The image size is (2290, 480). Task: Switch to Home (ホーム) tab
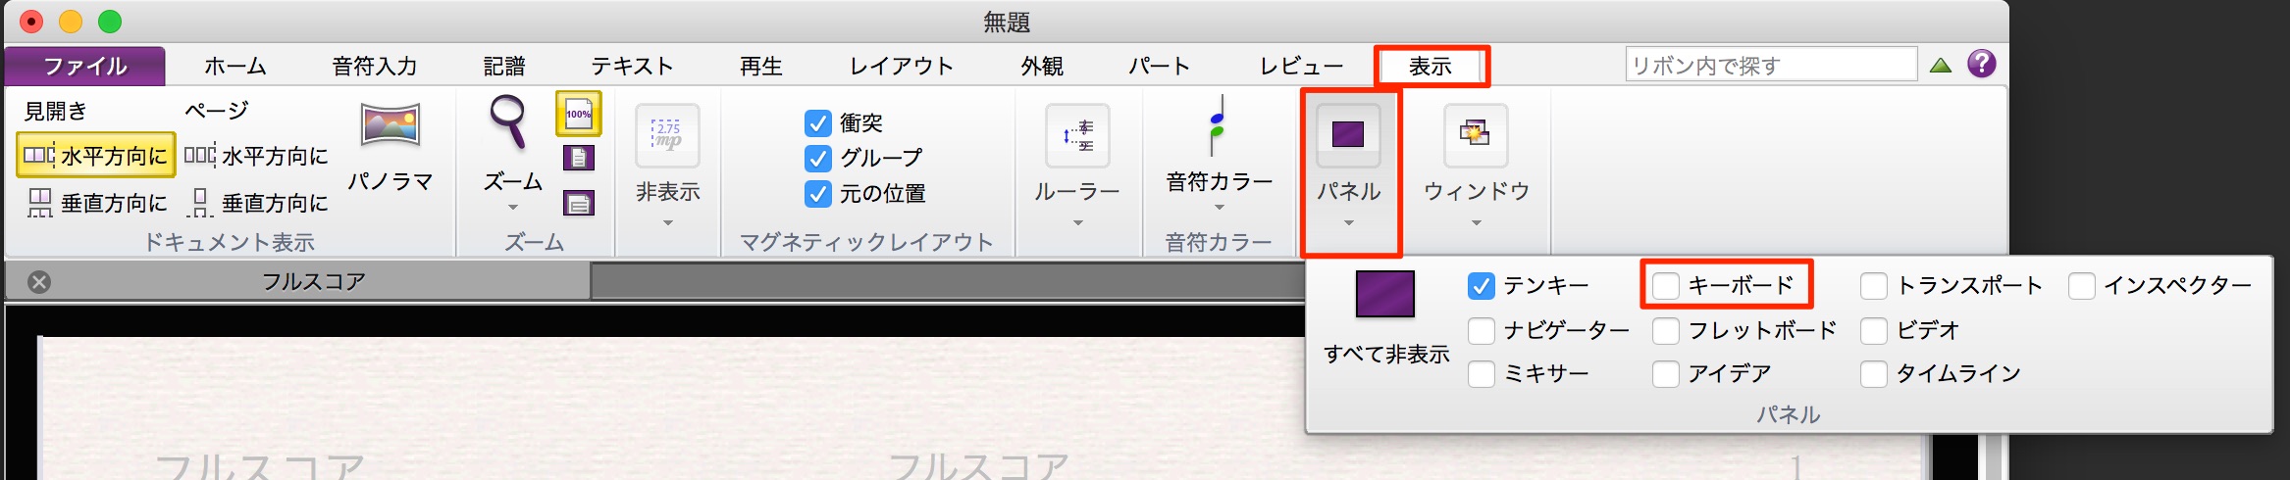coord(235,66)
